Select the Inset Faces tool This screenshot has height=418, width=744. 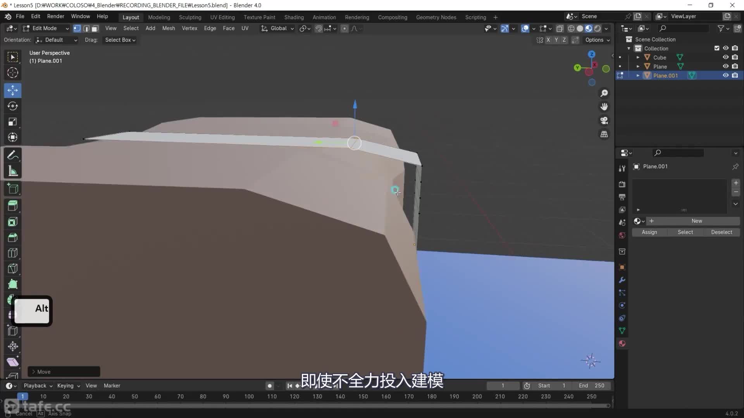pos(13,222)
